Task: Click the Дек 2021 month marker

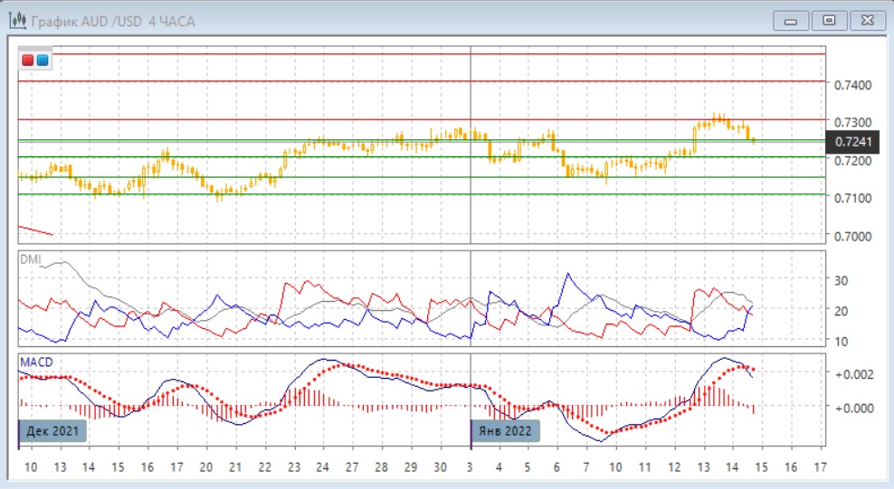Action: click(53, 431)
